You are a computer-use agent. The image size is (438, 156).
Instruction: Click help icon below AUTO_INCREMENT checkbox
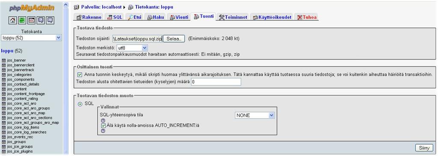pos(103,131)
